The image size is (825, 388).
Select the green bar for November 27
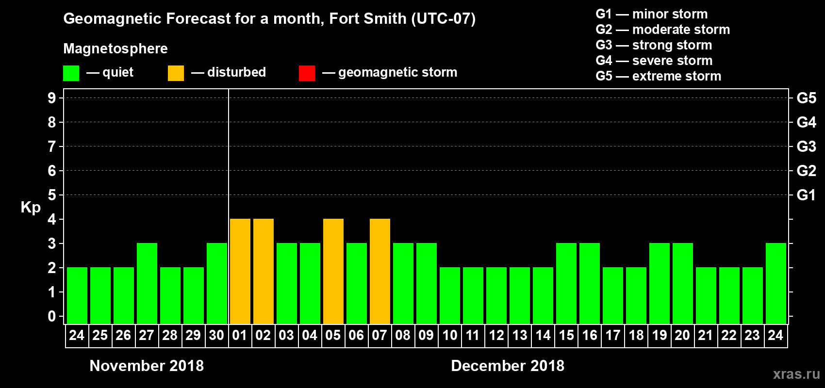point(147,284)
